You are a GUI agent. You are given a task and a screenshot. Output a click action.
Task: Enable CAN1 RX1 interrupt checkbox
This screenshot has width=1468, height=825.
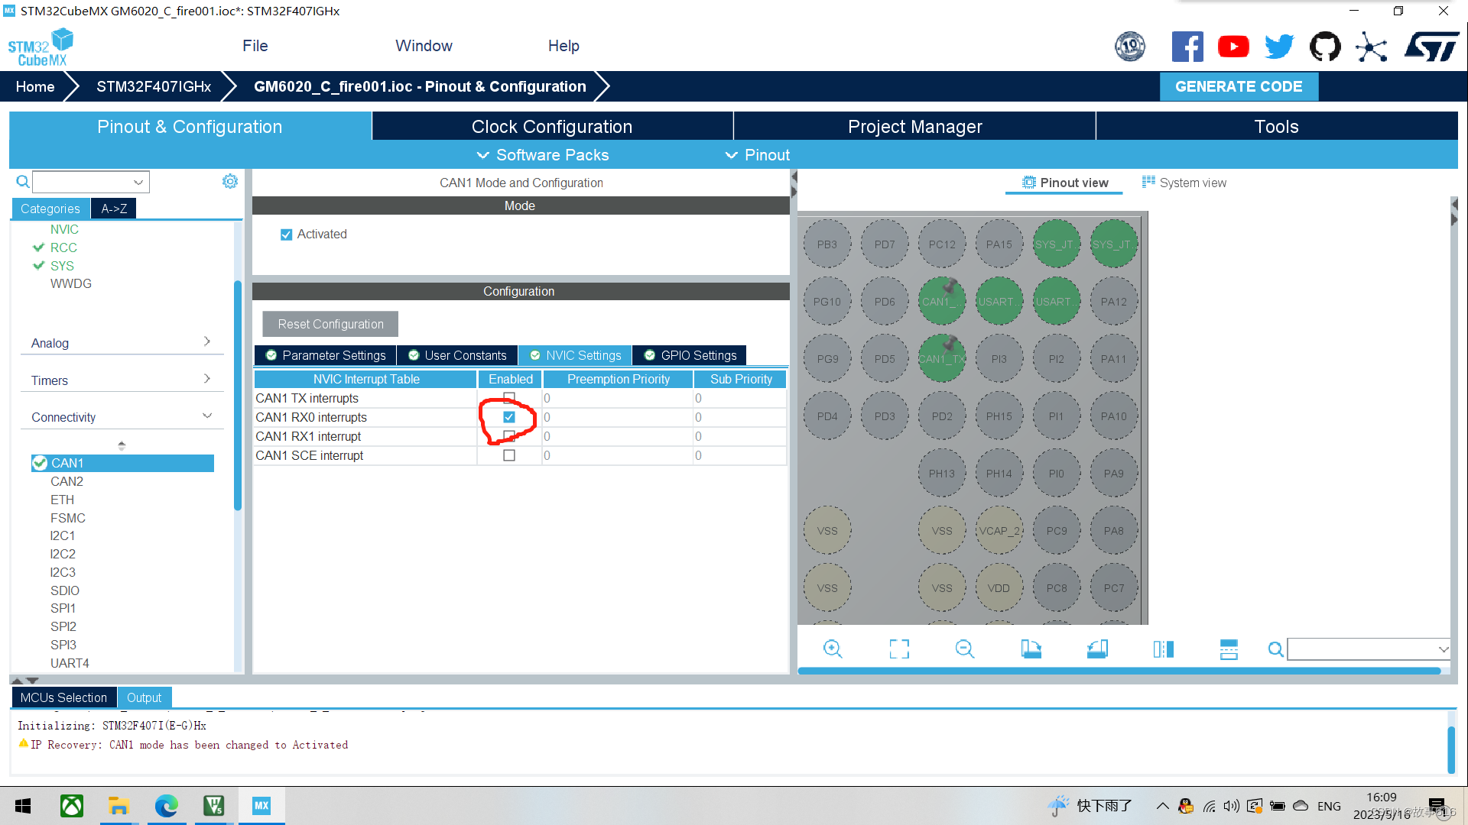[x=509, y=436]
